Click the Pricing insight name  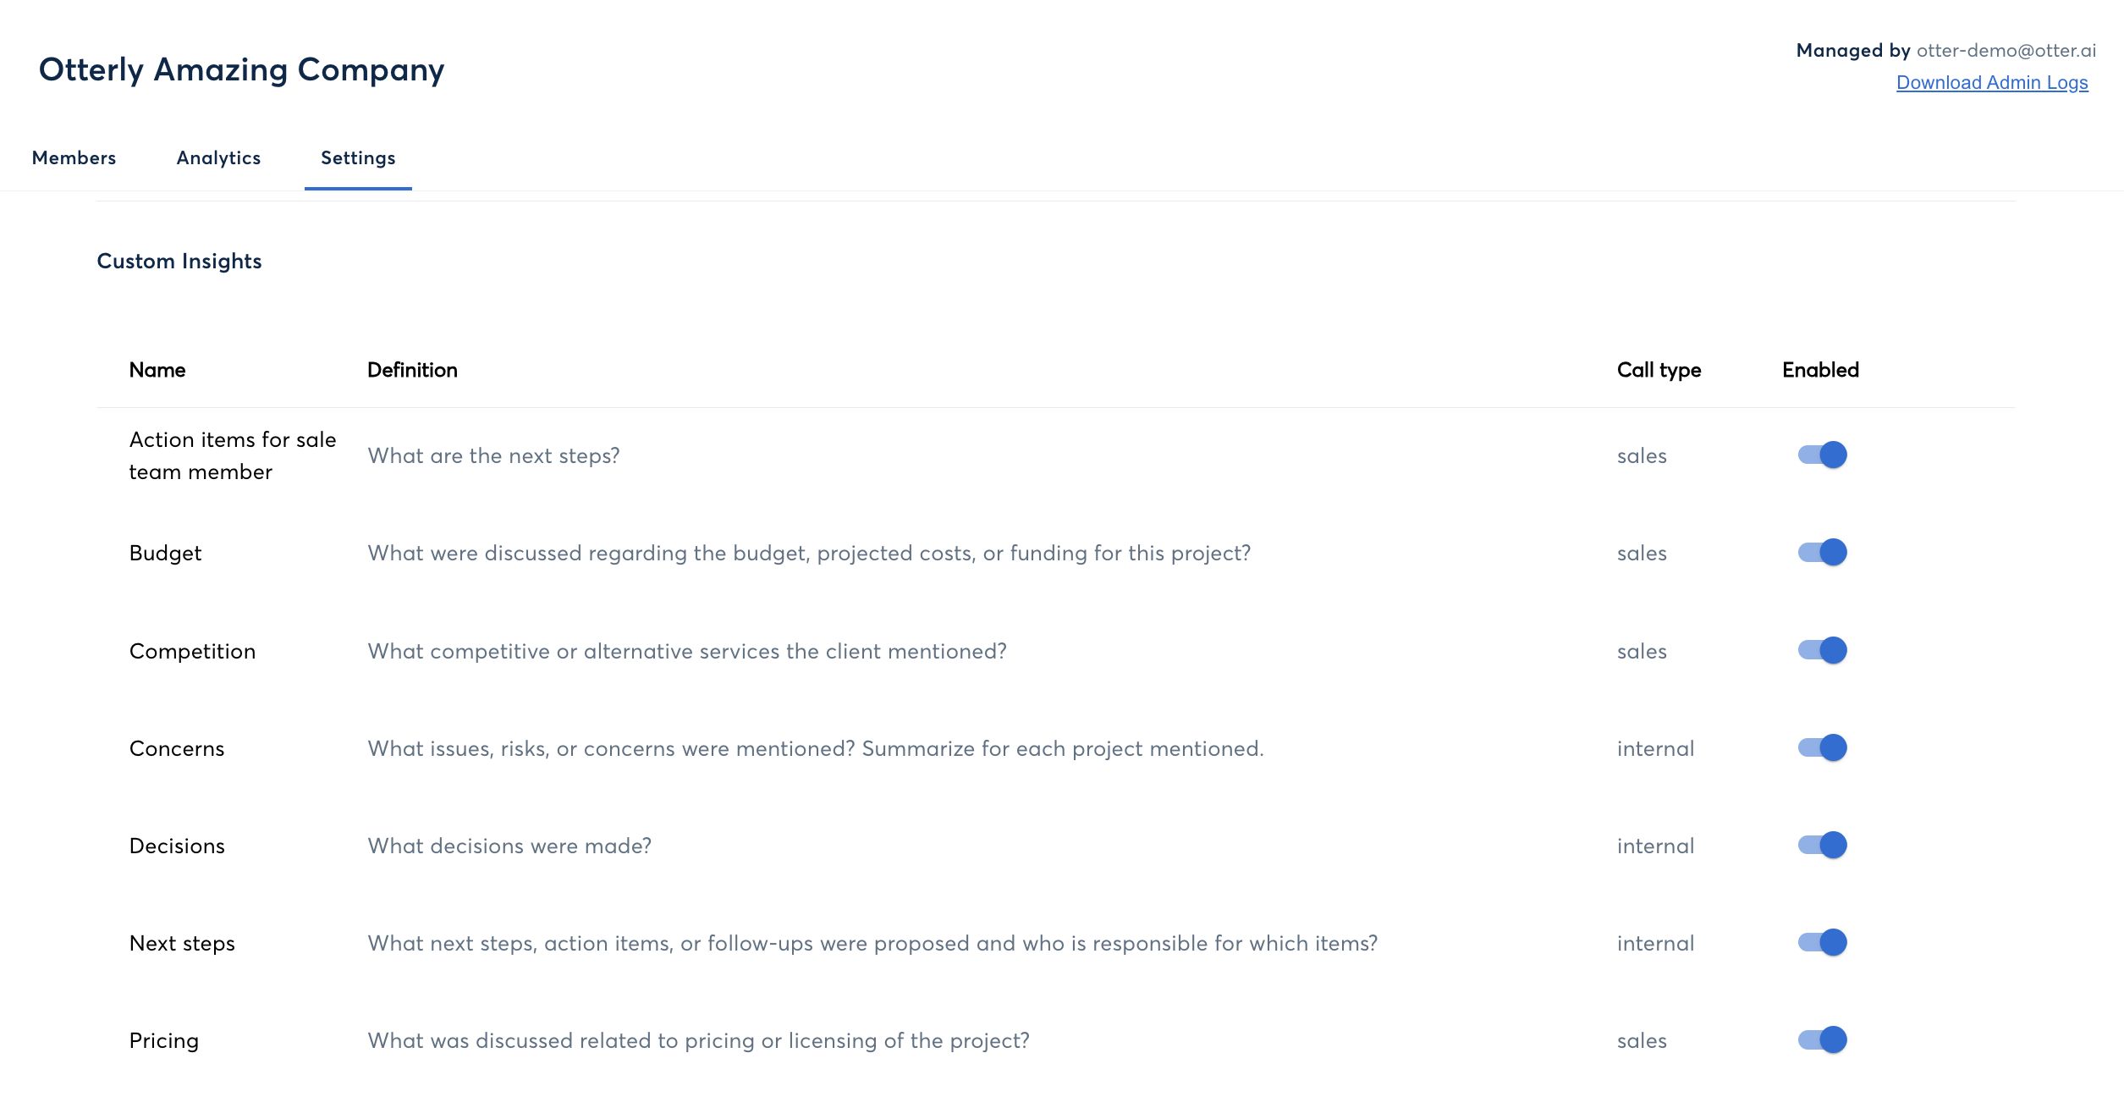click(x=164, y=1041)
